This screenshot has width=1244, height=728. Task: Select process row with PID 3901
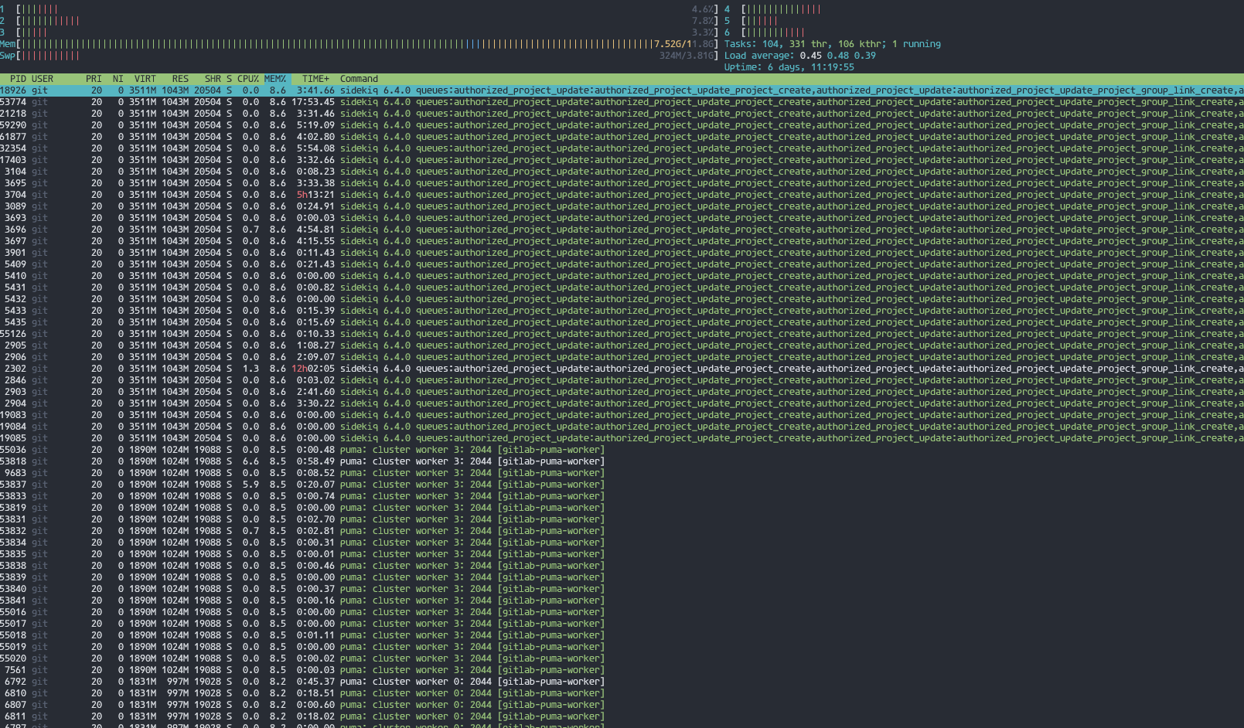[622, 253]
